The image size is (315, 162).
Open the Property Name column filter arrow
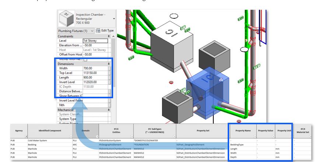click(254, 136)
